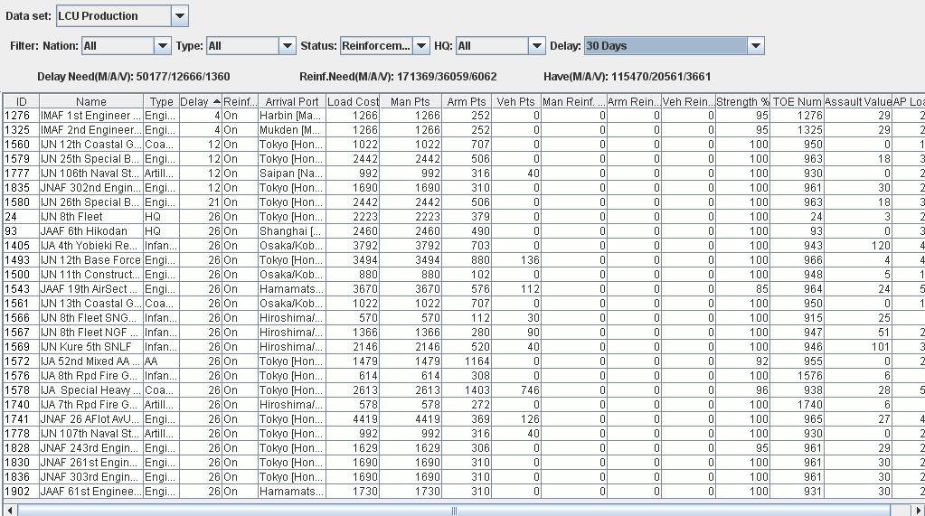The image size is (925, 516).
Task: Sort by Name column header
Action: point(90,101)
